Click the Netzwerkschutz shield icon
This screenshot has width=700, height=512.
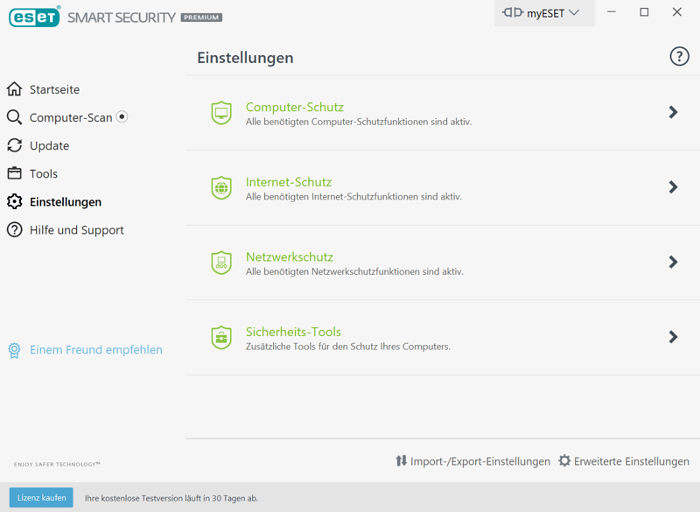[221, 263]
